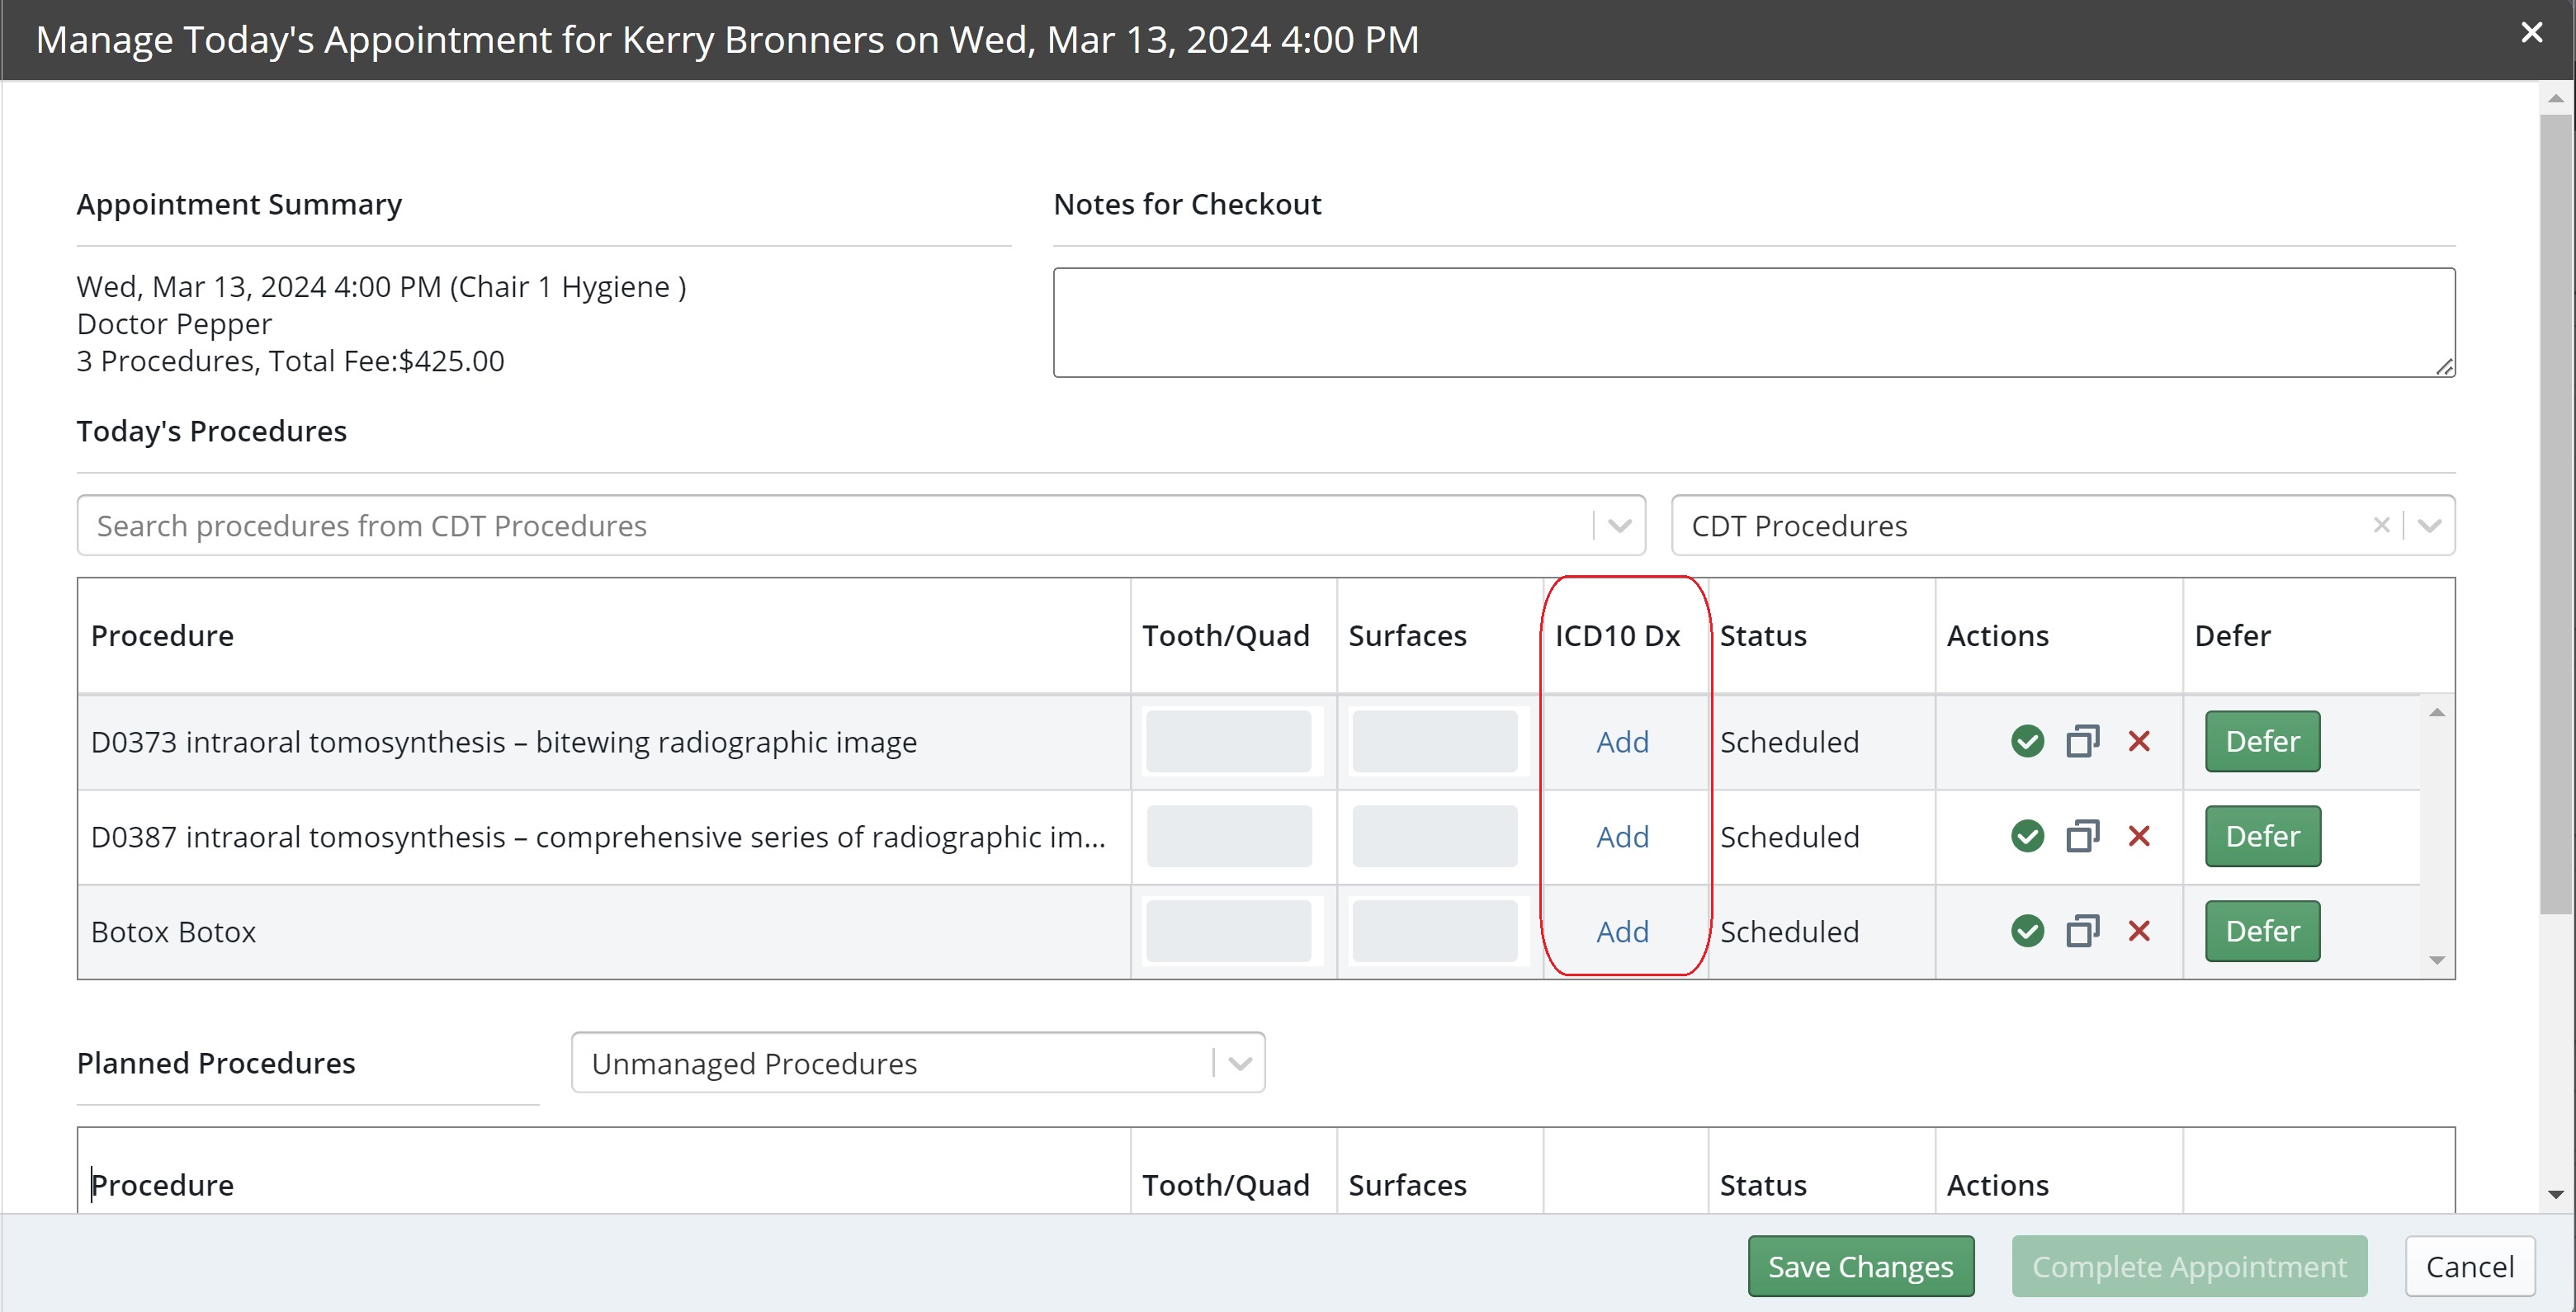Mark Botox procedure as completed
2576x1312 pixels.
2027,931
